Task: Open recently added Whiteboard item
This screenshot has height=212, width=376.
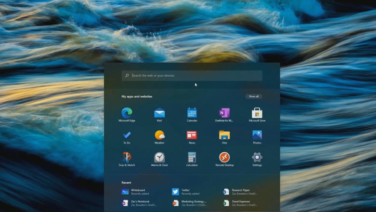Action: coord(135,192)
